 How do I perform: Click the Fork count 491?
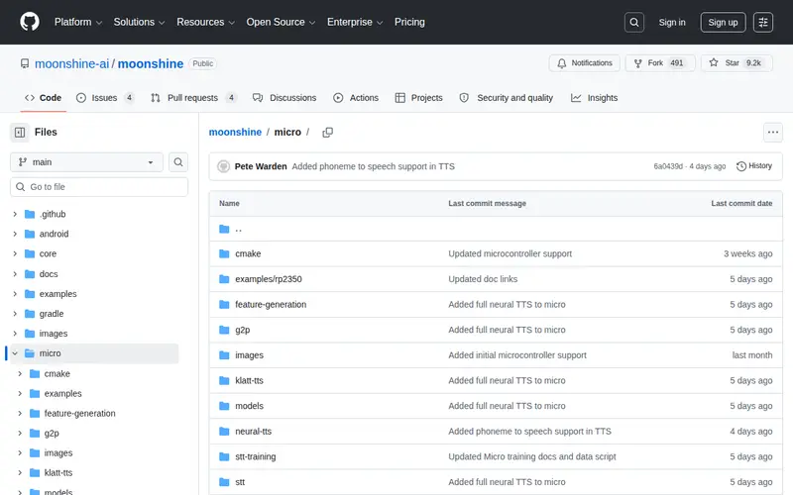coord(677,63)
